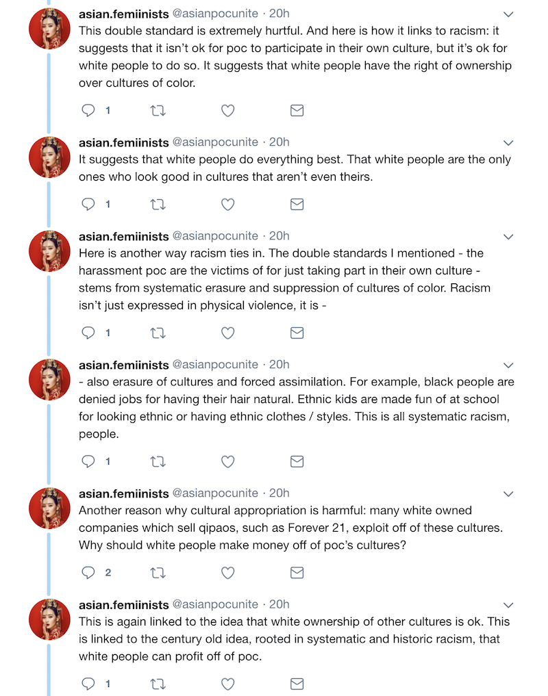The image size is (548, 696).
Task: Reply to the 'forced assimilation' tweet
Action: pos(88,461)
